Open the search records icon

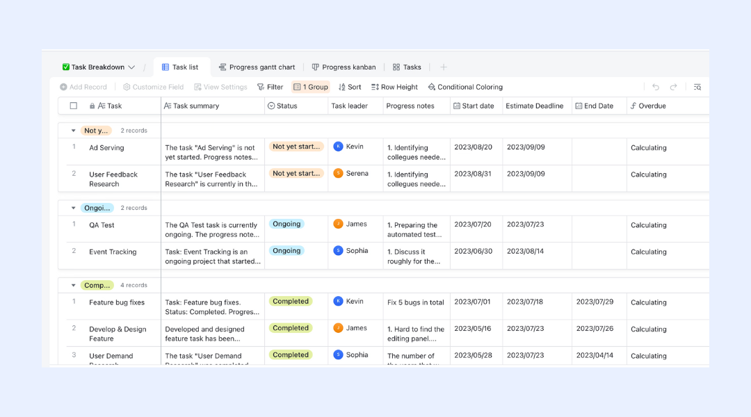point(697,87)
